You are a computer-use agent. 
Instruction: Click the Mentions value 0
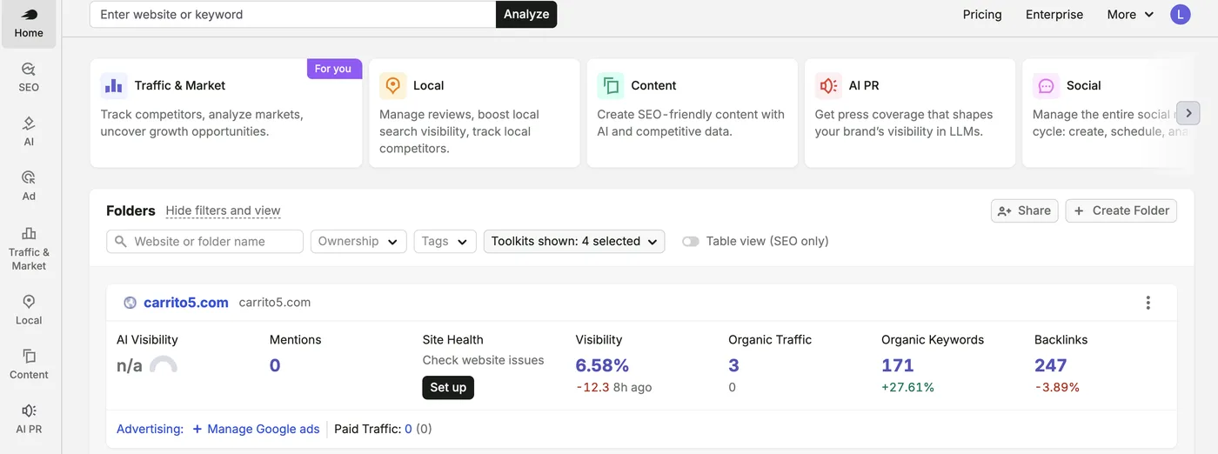[275, 365]
